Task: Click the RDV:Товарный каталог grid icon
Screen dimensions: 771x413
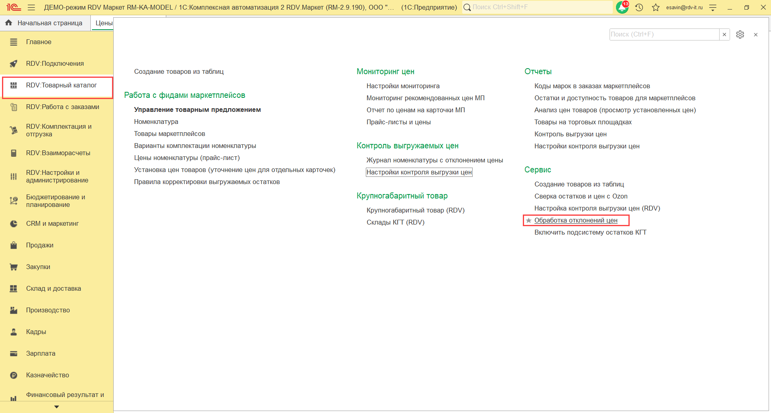Action: point(14,85)
